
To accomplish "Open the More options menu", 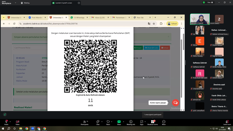I will click(164, 123).
